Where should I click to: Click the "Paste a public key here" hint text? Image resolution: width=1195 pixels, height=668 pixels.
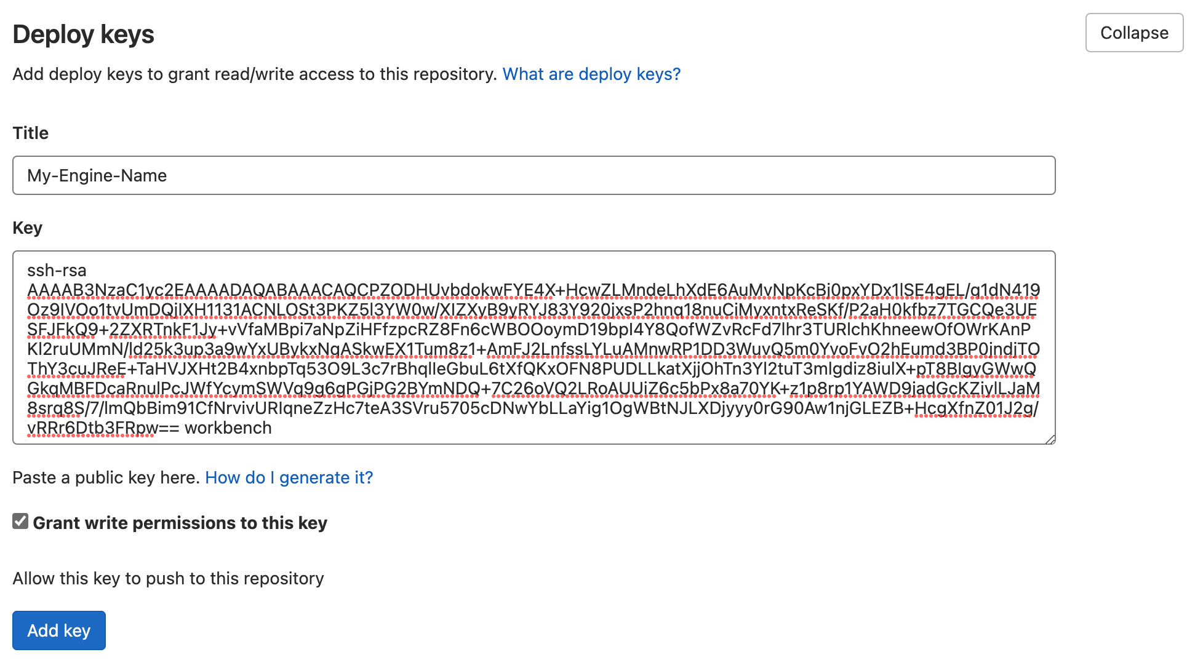[x=106, y=478]
